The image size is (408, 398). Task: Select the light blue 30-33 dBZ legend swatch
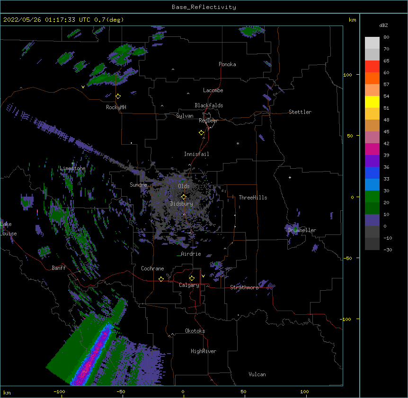pyautogui.click(x=372, y=185)
